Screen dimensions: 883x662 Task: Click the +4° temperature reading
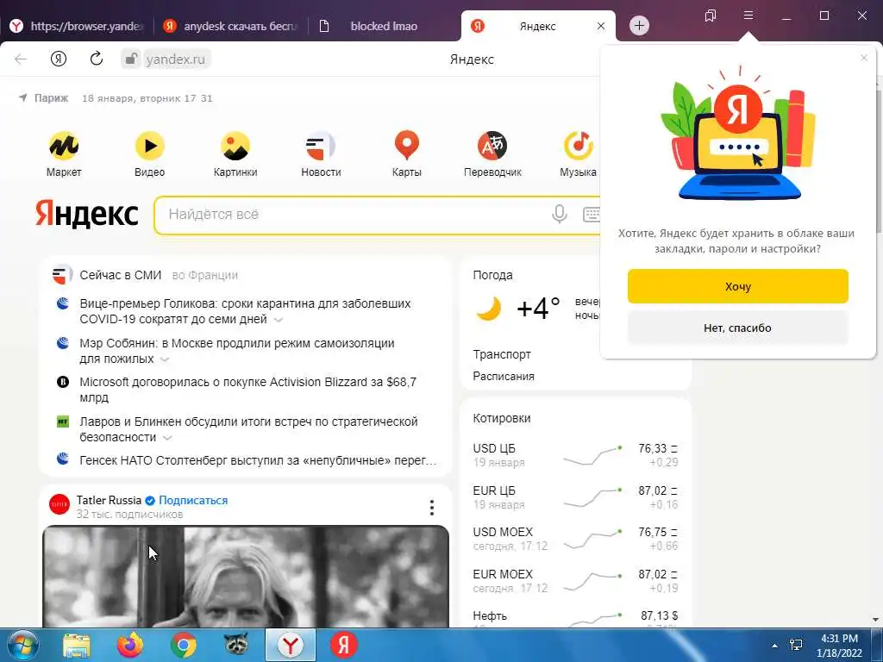[538, 309]
